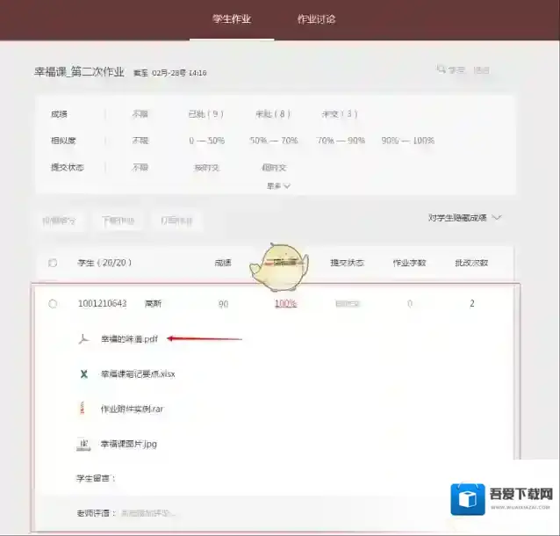Toggle the select-all checkbox beside 学生 (20/20)
Viewport: 560px width, 536px height.
tap(53, 263)
